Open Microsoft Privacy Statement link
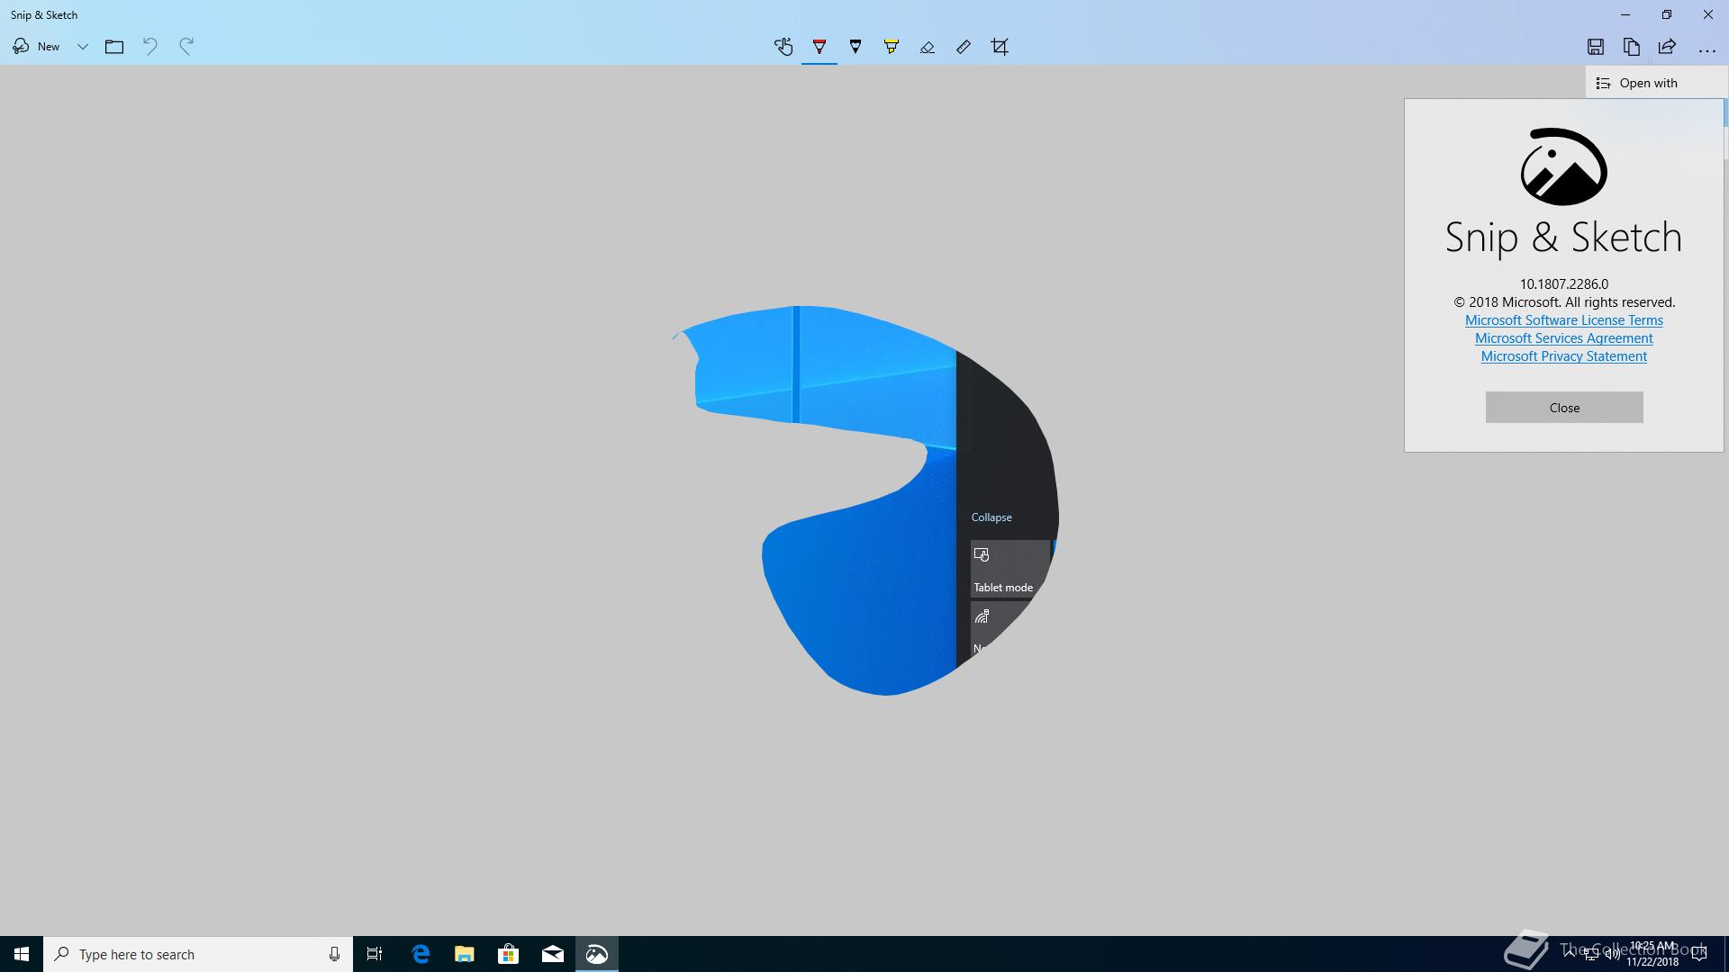This screenshot has width=1729, height=972. coord(1563,356)
